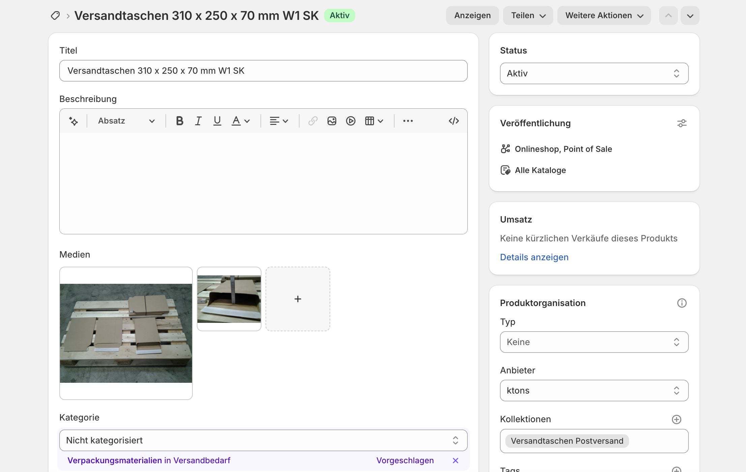746x472 pixels.
Task: Open the Anbieter ktons dropdown
Action: pos(594,391)
